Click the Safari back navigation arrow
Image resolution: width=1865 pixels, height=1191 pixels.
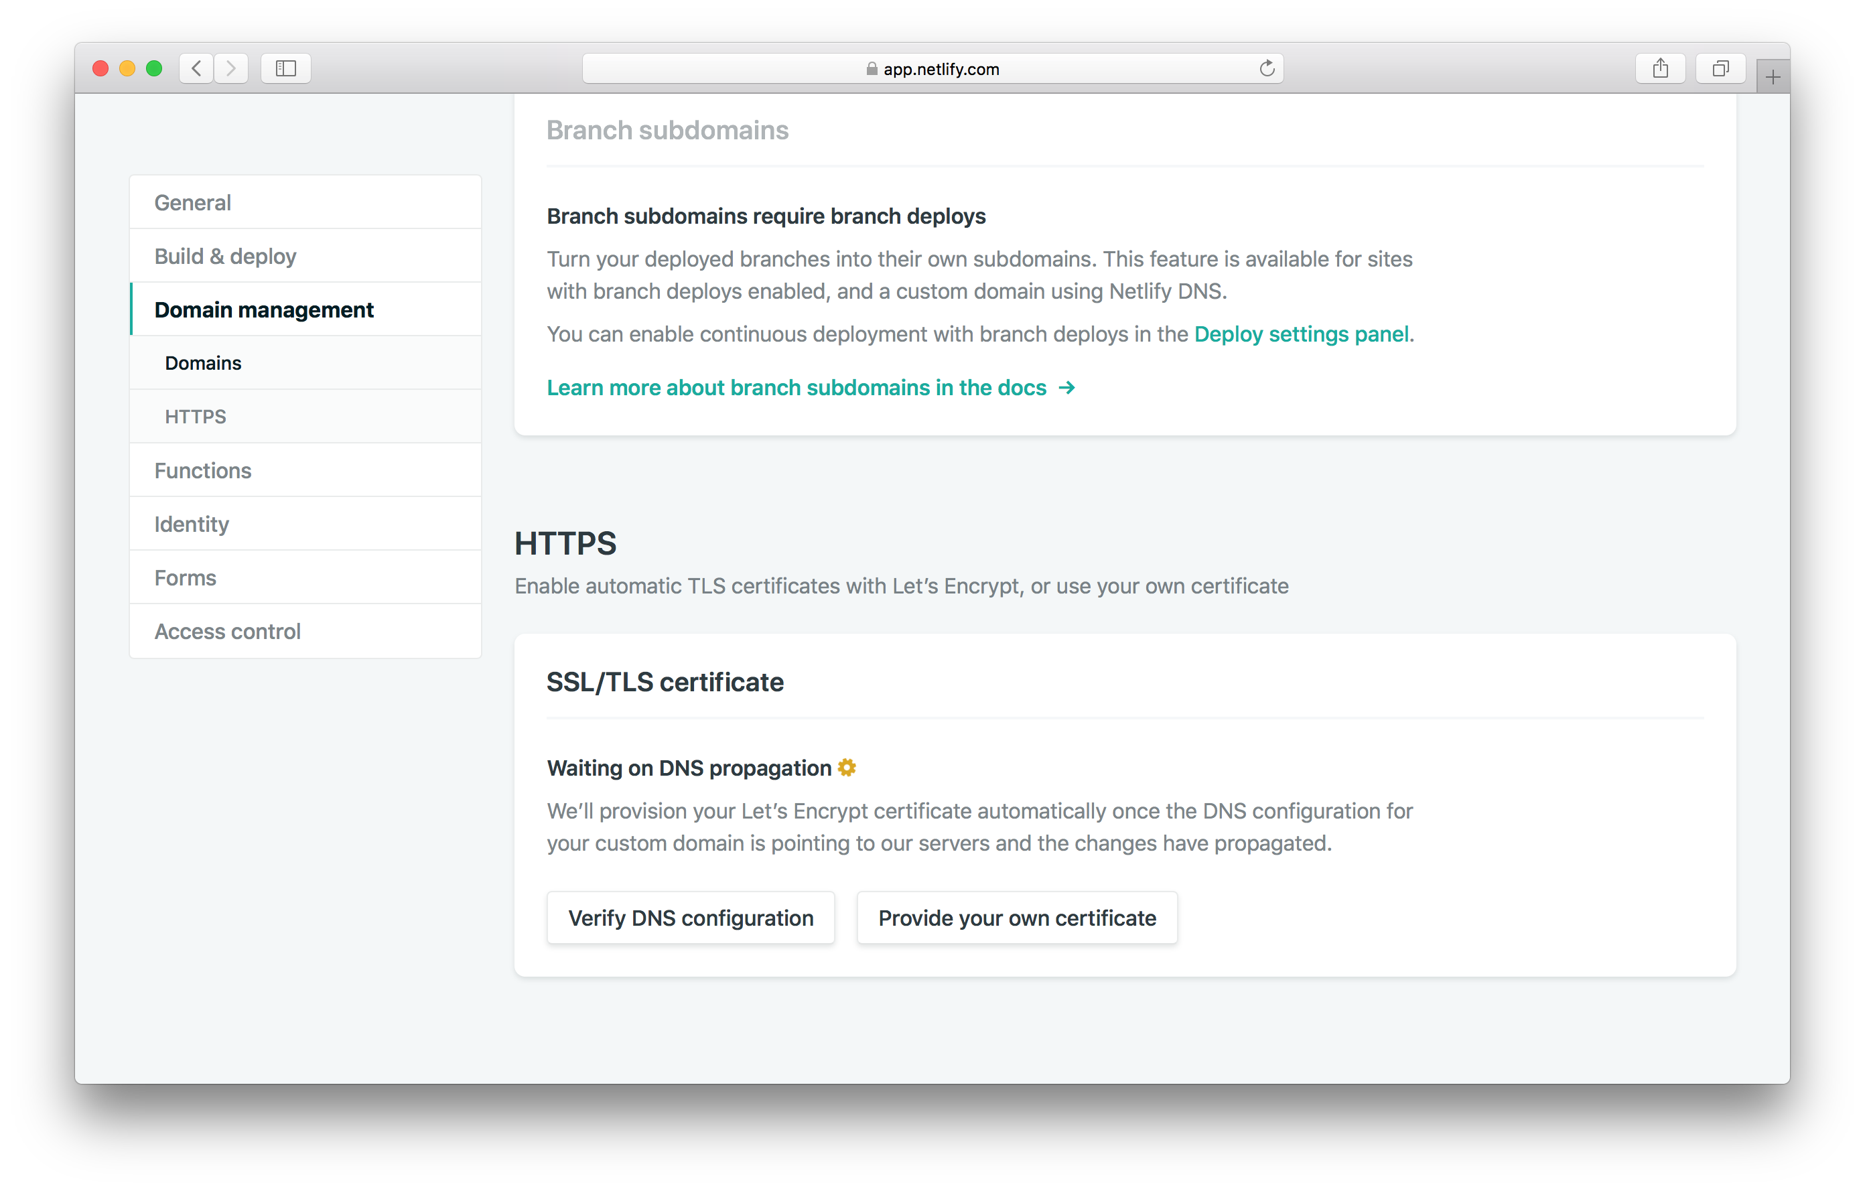(x=197, y=68)
